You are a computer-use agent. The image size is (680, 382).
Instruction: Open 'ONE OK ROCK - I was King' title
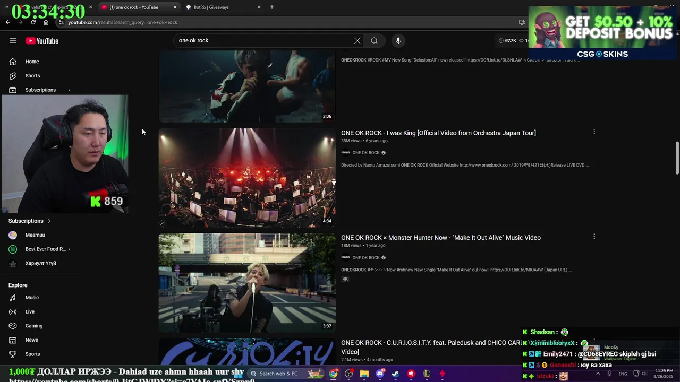click(438, 133)
